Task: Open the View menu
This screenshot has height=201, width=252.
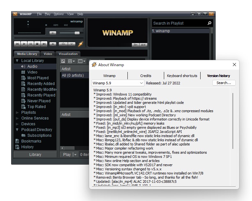Action: [70, 14]
